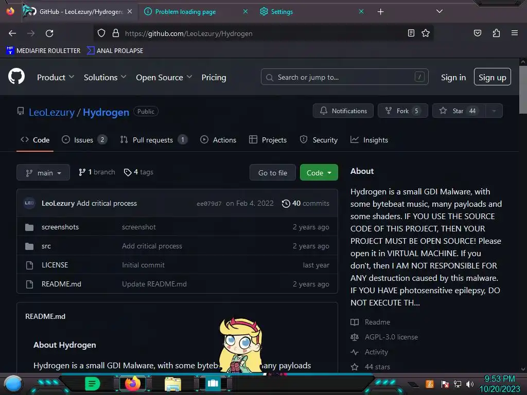This screenshot has width=527, height=395.
Task: Toggle reader view icon in address bar
Action: pyautogui.click(x=411, y=33)
